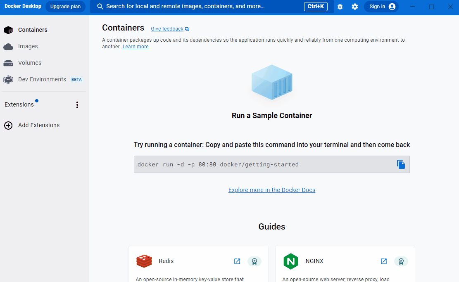Open the Extensions three-dot menu
459x282 pixels.
pos(77,105)
